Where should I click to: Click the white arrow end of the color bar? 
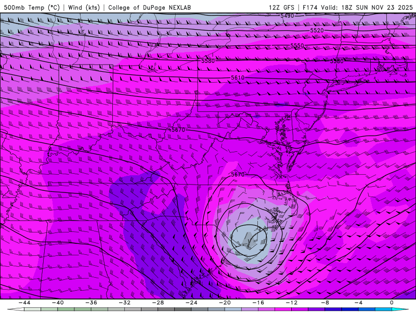(x=16, y=309)
